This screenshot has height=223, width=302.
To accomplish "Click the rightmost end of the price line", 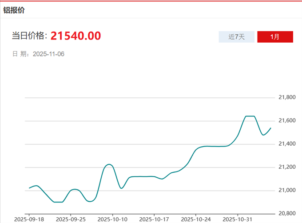I will 270,128.
